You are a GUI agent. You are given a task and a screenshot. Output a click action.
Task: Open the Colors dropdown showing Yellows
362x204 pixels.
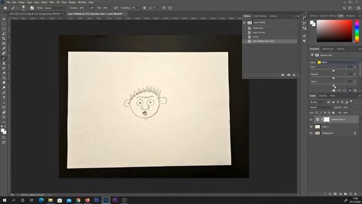(x=337, y=62)
